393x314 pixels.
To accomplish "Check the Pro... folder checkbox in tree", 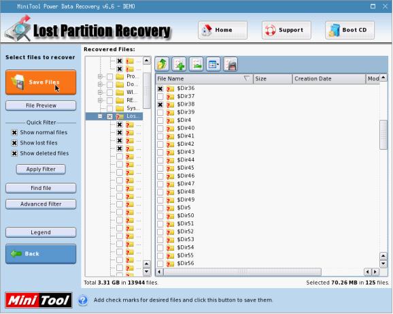I will coord(109,76).
